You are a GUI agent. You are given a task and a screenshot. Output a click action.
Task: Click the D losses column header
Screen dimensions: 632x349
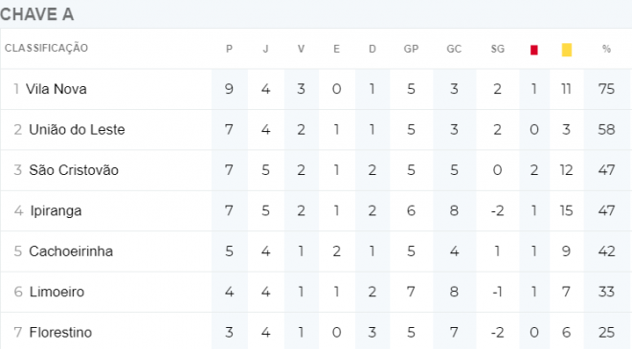coord(372,49)
